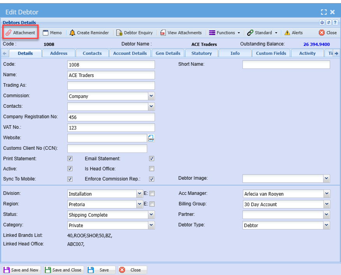Click the help question mark icon
The width and height of the screenshot is (341, 275).
coord(335,23)
